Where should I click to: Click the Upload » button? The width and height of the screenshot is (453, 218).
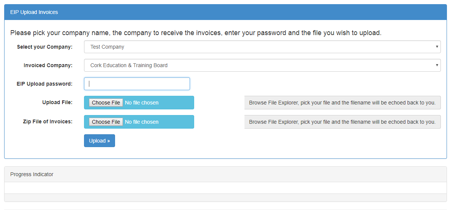coord(100,141)
